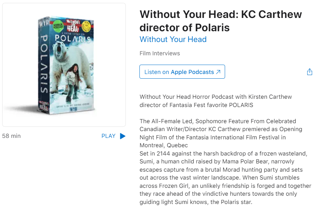Click the paragraph beginning 'The All-Female Led'
This screenshot has height=209, width=319.
point(221,133)
